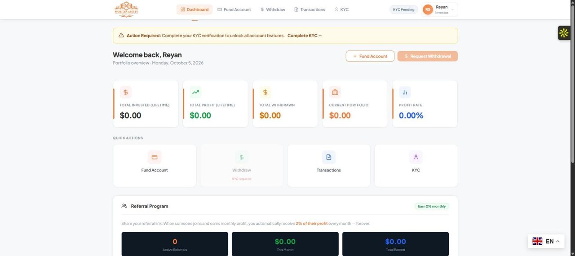Switch to Transactions nav tab
The width and height of the screenshot is (575, 256).
click(x=310, y=9)
